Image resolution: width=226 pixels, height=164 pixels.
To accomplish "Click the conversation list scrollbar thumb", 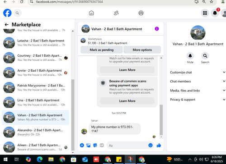I will pos(73,115).
